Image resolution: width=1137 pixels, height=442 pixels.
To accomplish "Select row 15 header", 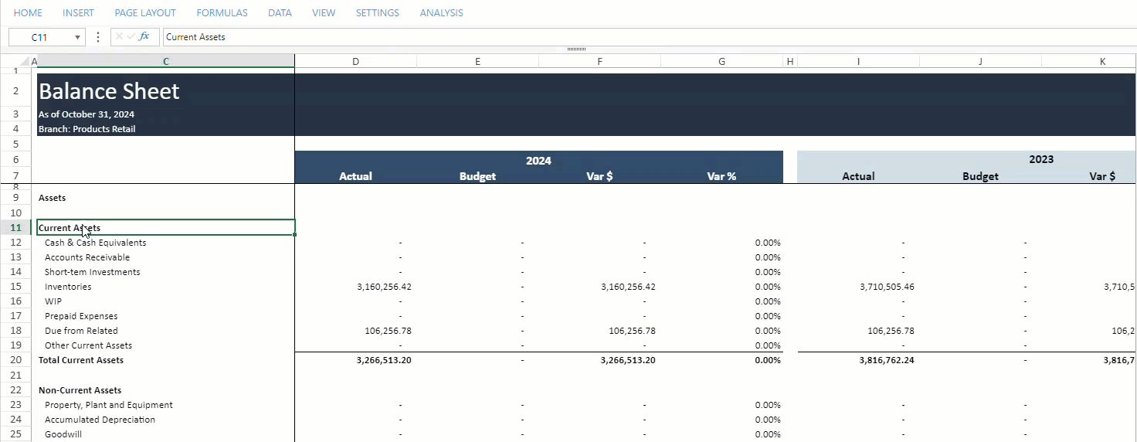I will pyautogui.click(x=15, y=287).
